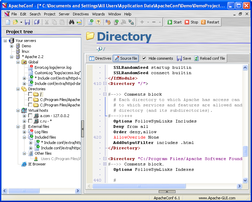Open the Edit menu

[23, 14]
